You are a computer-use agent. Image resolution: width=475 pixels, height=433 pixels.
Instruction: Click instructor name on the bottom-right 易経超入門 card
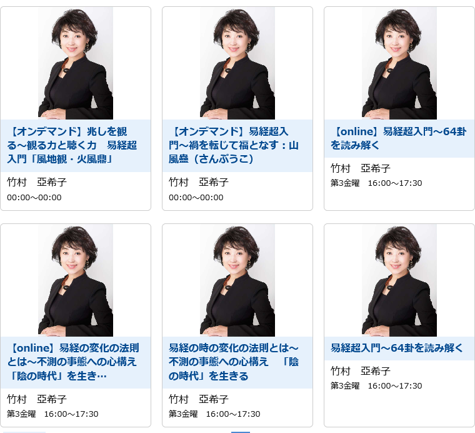[361, 371]
